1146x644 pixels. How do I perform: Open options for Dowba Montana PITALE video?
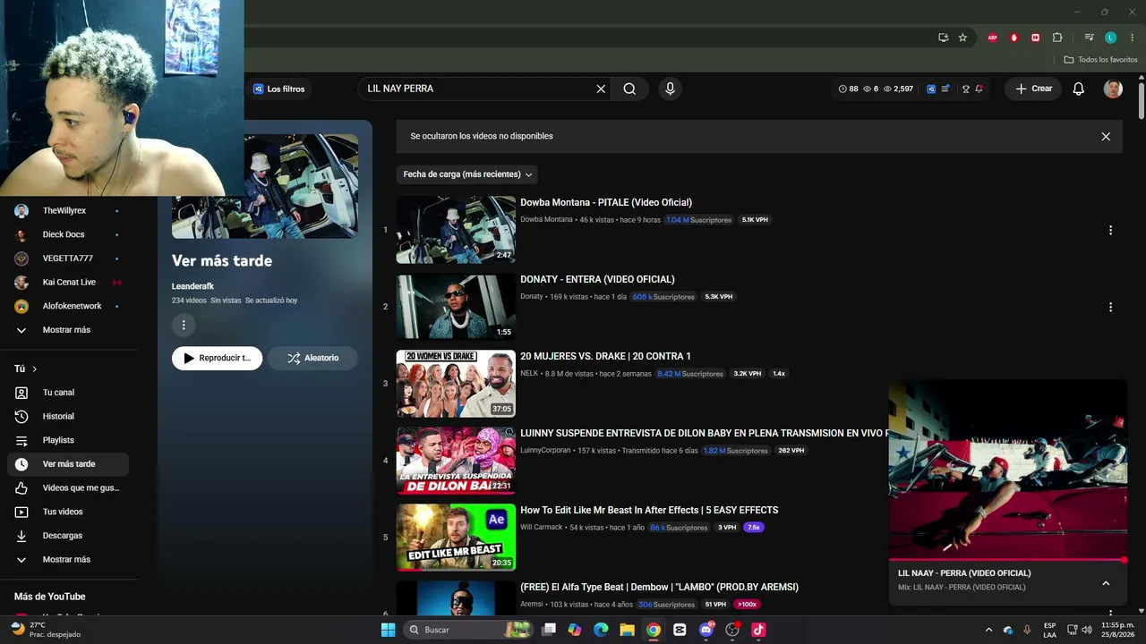click(x=1110, y=230)
